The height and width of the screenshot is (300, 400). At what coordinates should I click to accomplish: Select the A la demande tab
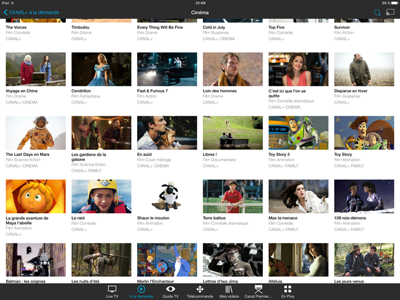(x=142, y=291)
